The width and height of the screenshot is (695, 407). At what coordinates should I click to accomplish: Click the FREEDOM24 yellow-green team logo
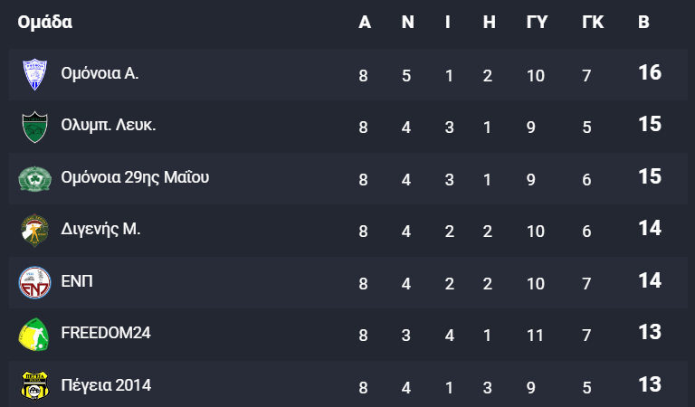coord(33,335)
